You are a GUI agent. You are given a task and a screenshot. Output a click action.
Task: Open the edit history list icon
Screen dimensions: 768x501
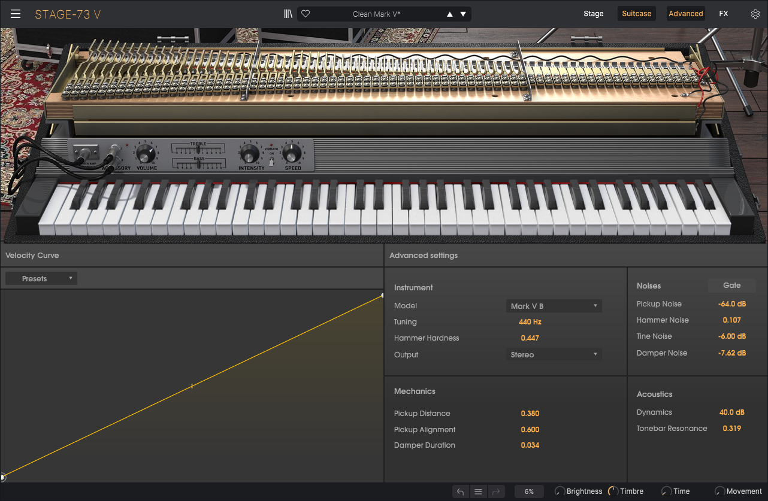pyautogui.click(x=478, y=491)
